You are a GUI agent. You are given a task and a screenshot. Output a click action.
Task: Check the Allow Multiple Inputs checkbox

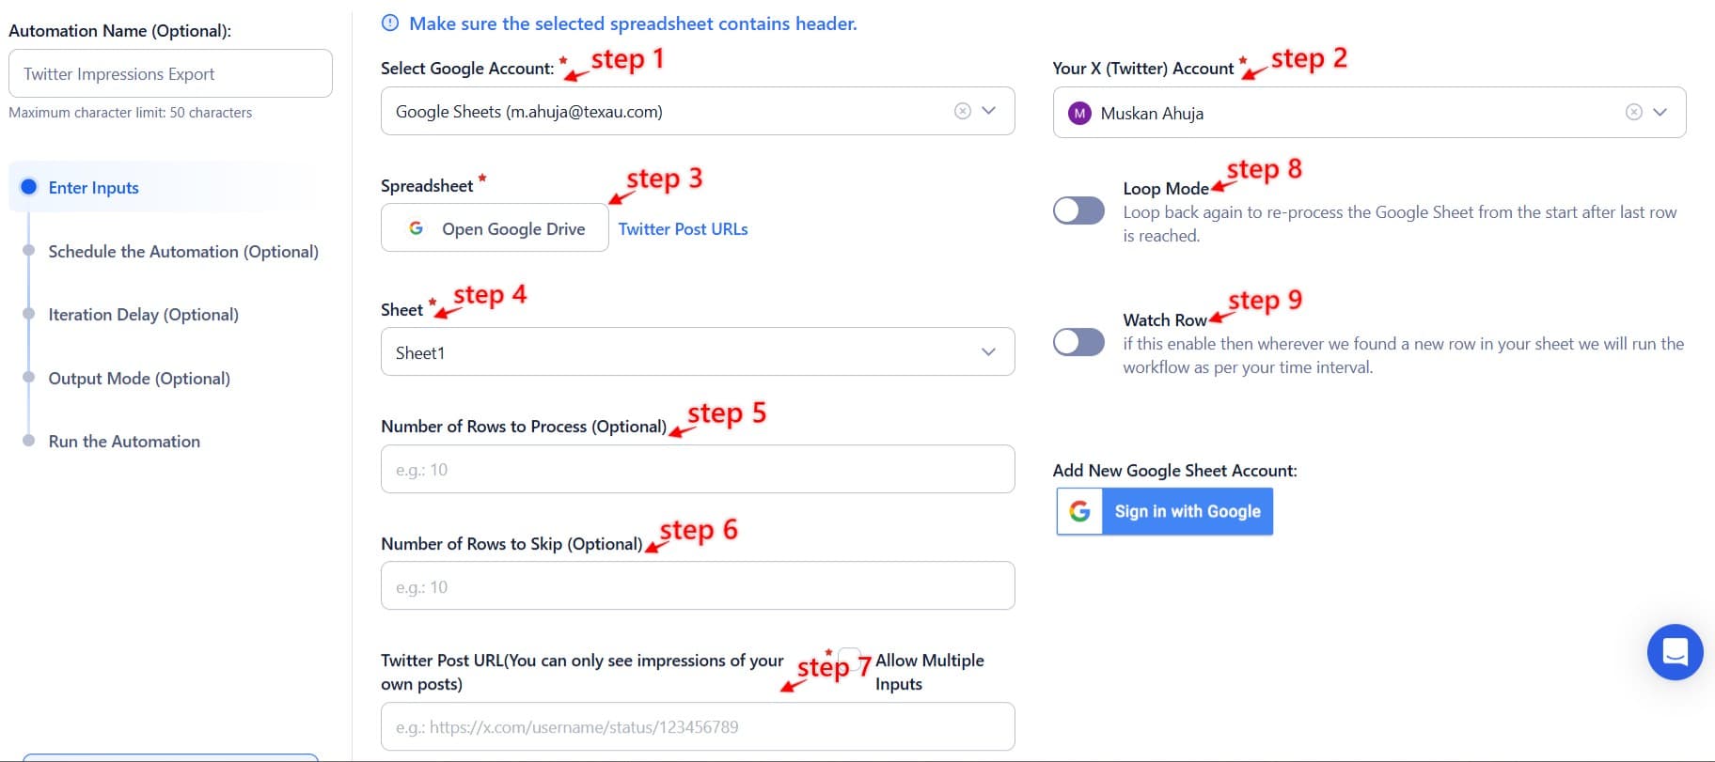click(849, 657)
